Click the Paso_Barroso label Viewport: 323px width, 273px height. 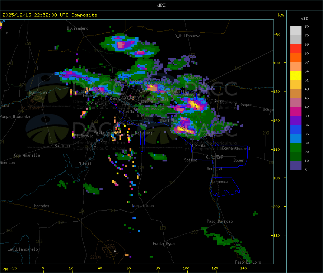coord(220,221)
